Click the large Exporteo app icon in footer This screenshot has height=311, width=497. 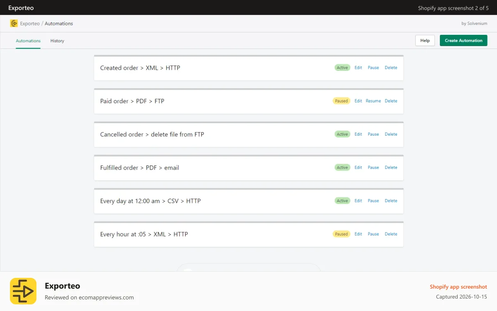23,291
